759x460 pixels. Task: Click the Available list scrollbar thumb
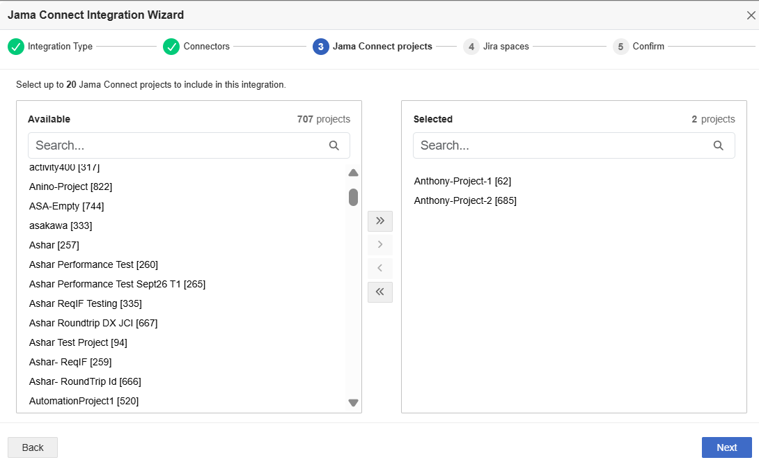tap(353, 198)
